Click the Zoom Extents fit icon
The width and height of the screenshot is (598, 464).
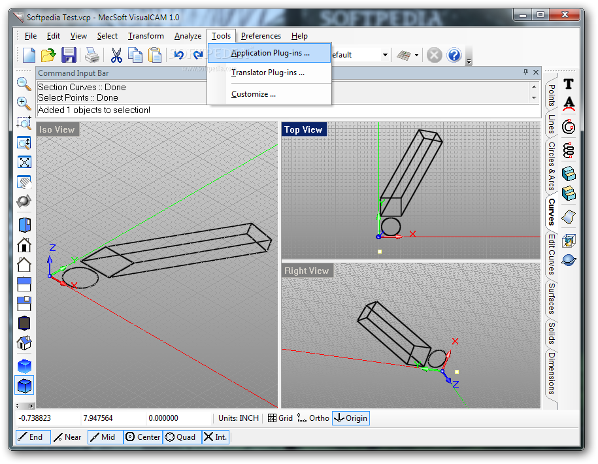[x=24, y=162]
